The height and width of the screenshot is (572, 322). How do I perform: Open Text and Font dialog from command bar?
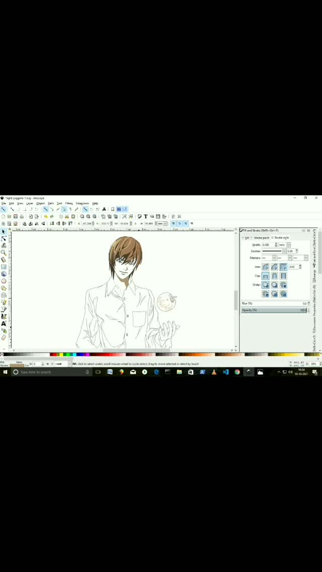tap(146, 216)
